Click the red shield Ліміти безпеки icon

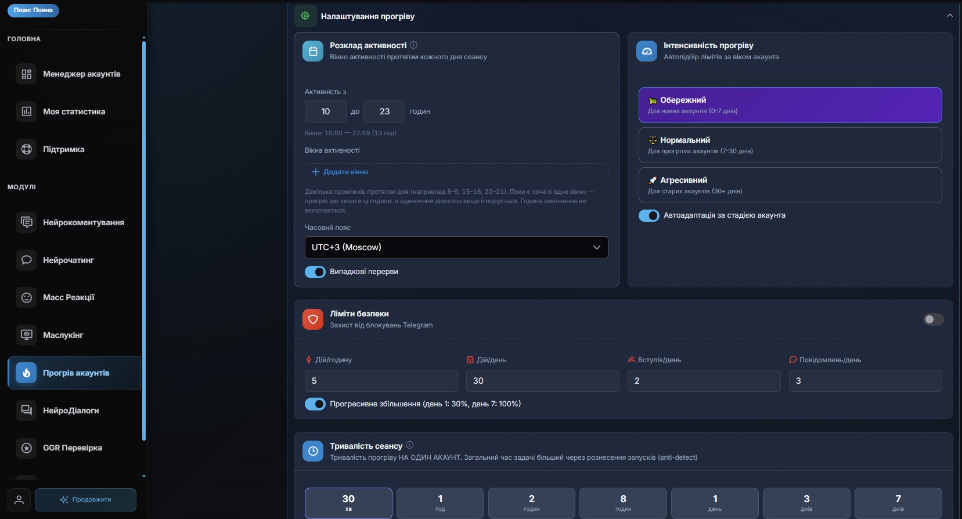pos(313,319)
